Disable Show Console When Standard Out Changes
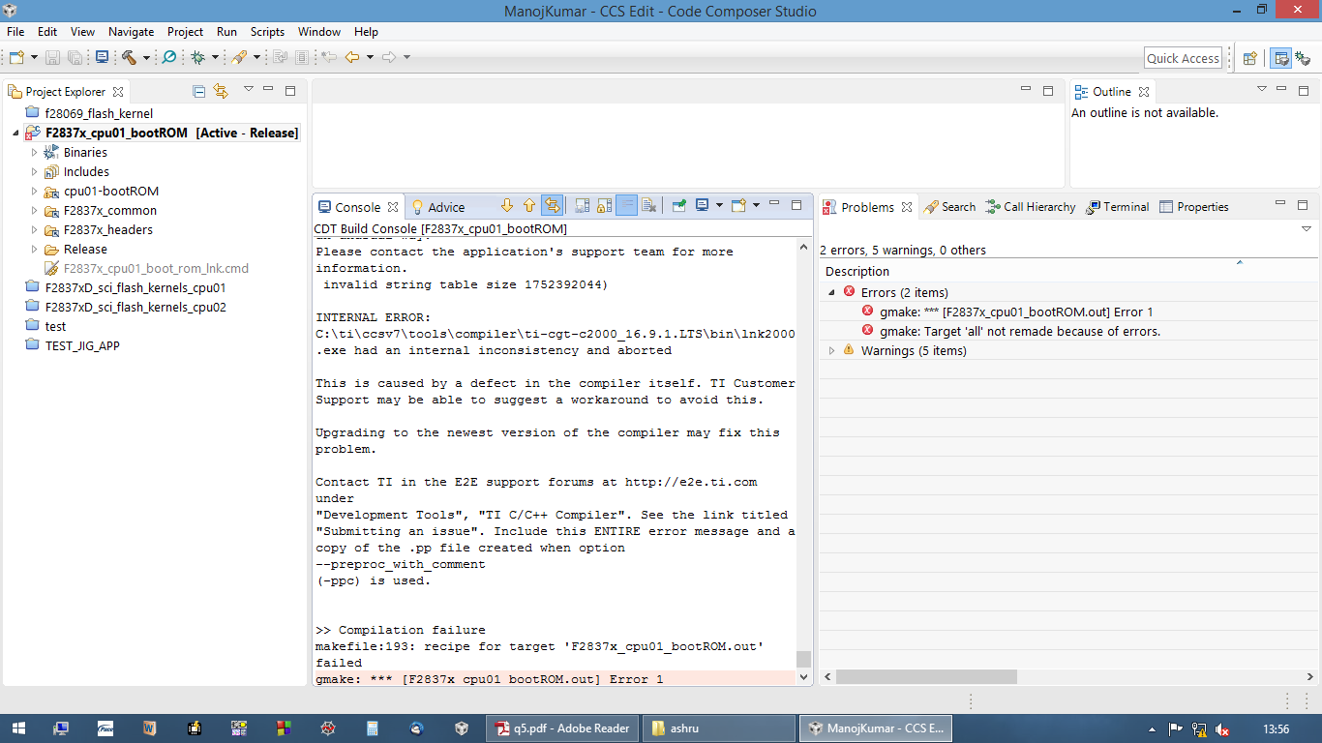1322x743 pixels. tap(582, 205)
